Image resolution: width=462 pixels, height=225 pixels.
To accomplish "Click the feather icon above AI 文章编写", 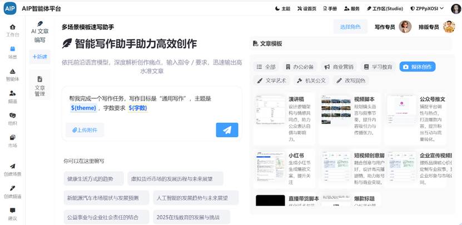I will click(40, 24).
